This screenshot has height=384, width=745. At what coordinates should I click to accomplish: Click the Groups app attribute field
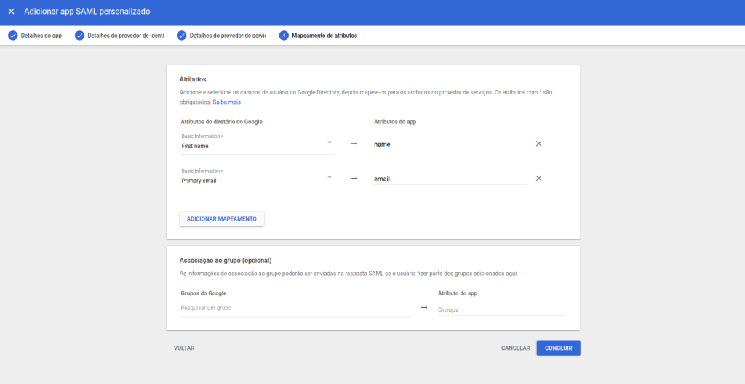point(501,310)
